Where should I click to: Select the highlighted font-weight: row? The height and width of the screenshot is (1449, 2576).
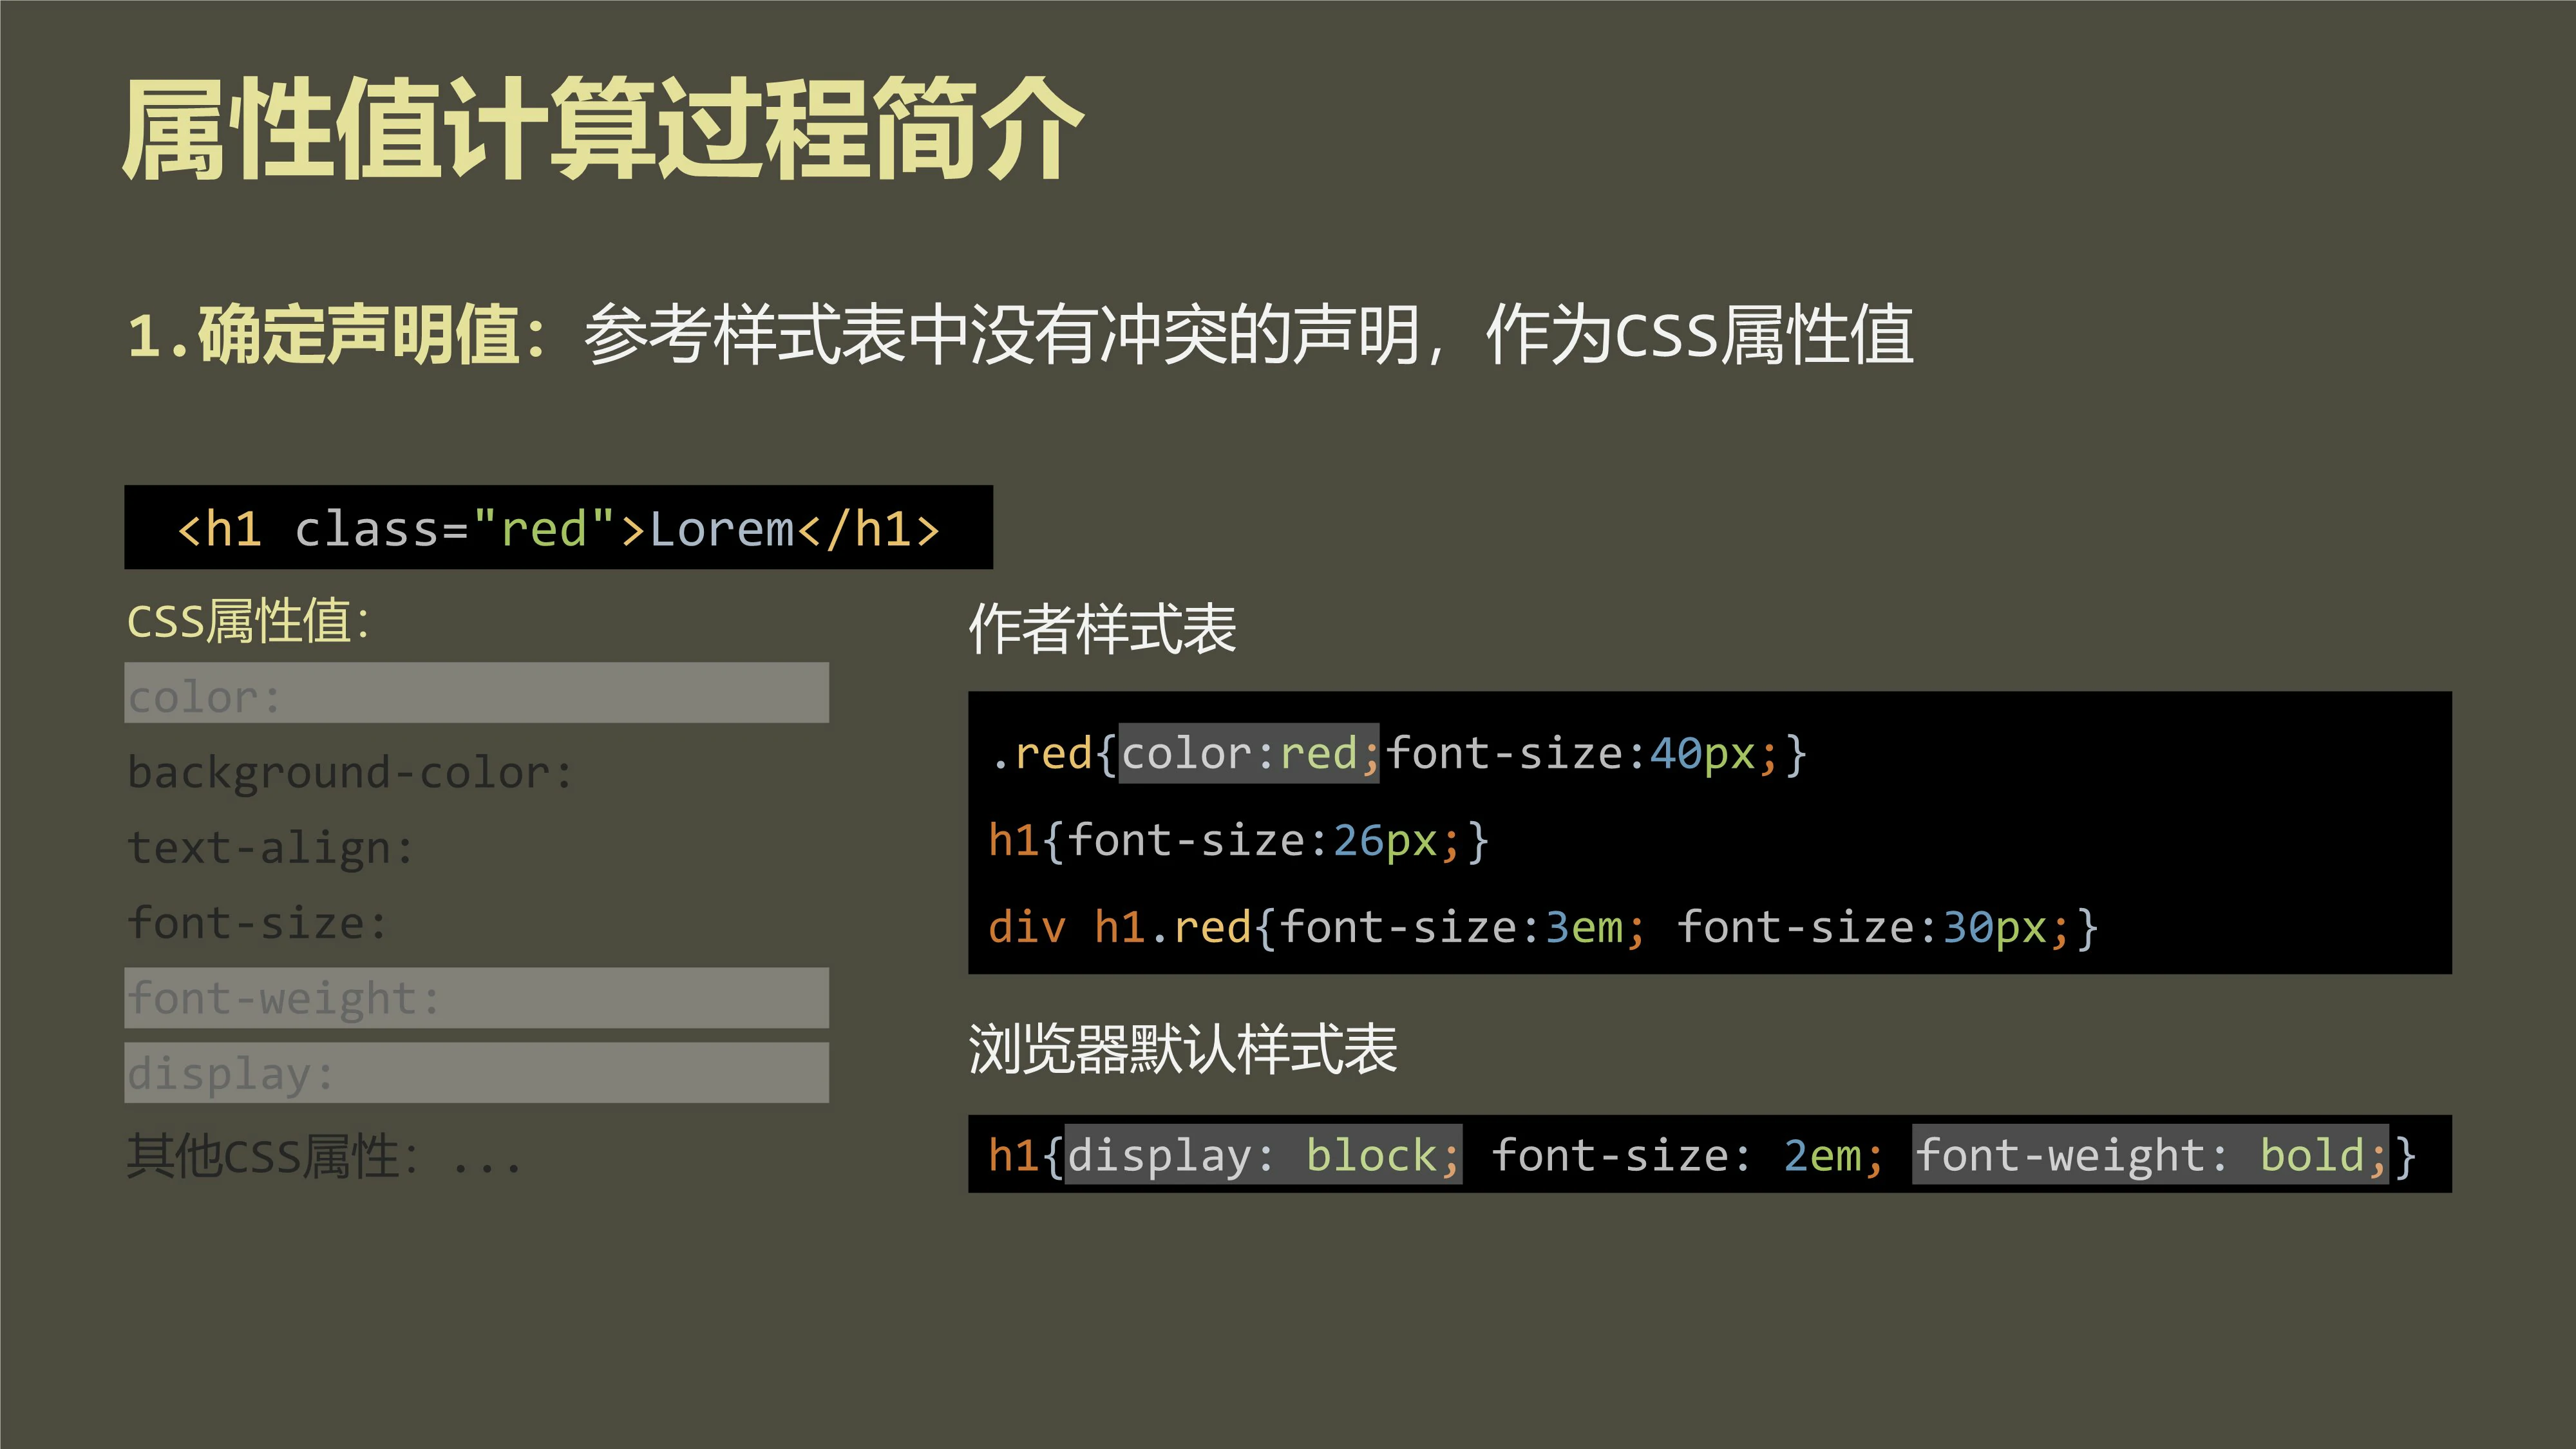476,998
